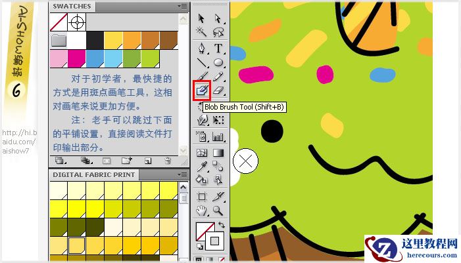Pick the Line Segment tool
Screen dimensions: 461x263
(x=202, y=62)
